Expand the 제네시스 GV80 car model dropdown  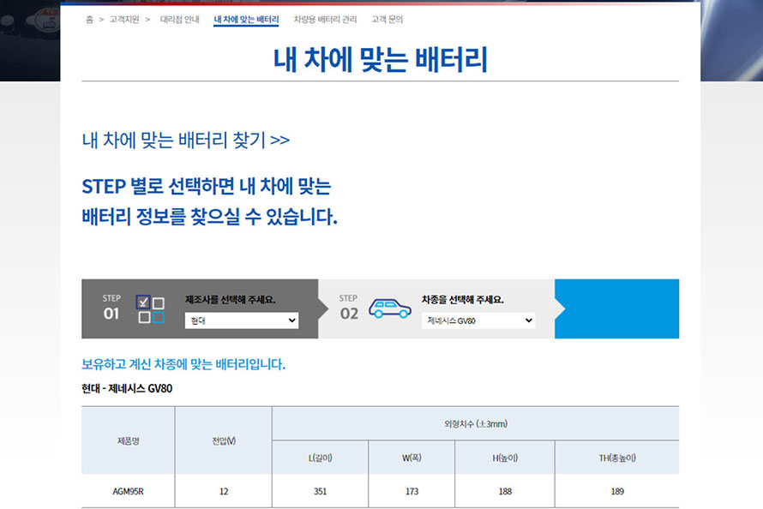click(x=478, y=320)
